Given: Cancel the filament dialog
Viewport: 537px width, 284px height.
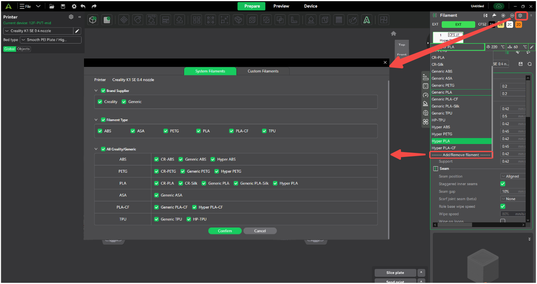Looking at the screenshot, I should (260, 231).
